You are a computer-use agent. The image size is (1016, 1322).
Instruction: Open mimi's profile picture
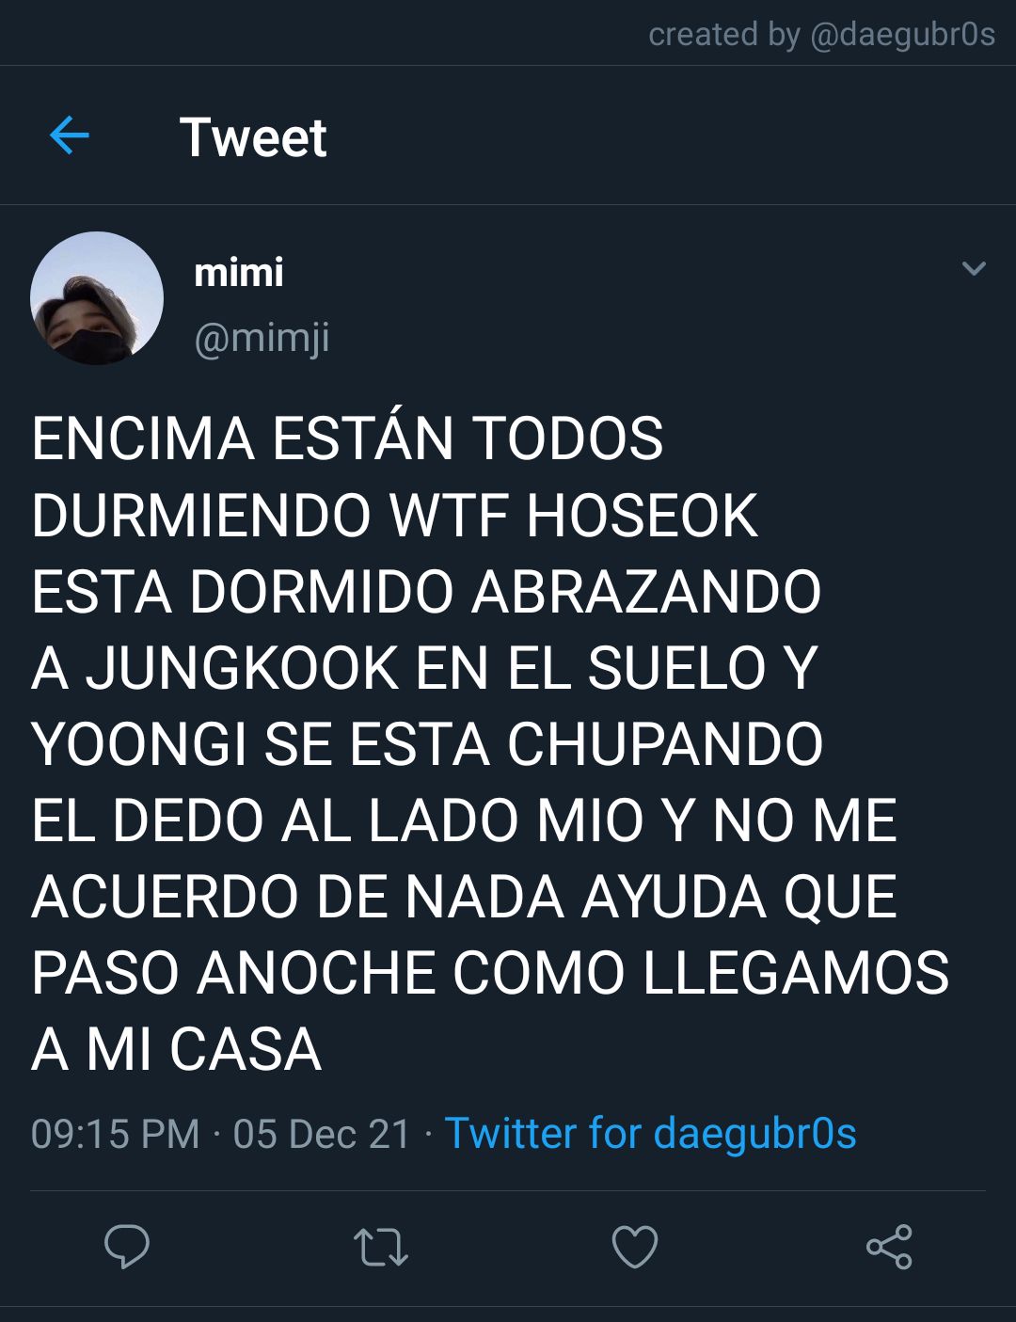click(97, 298)
